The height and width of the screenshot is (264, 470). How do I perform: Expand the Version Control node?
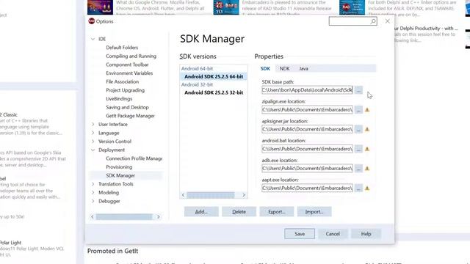pyautogui.click(x=93, y=142)
